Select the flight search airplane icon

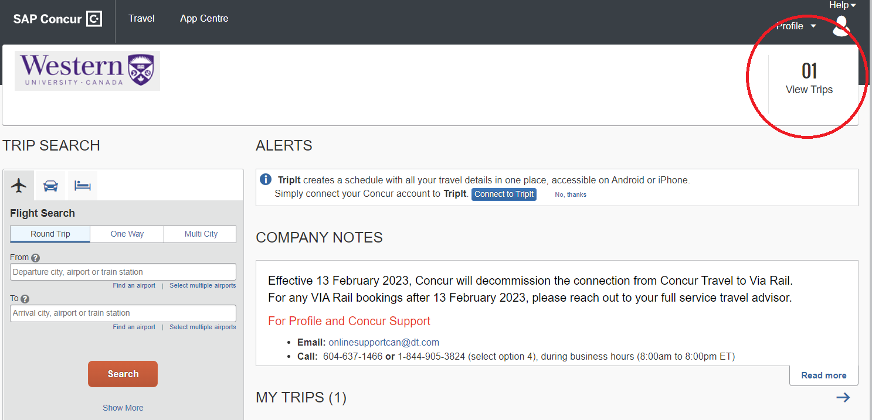coord(19,186)
